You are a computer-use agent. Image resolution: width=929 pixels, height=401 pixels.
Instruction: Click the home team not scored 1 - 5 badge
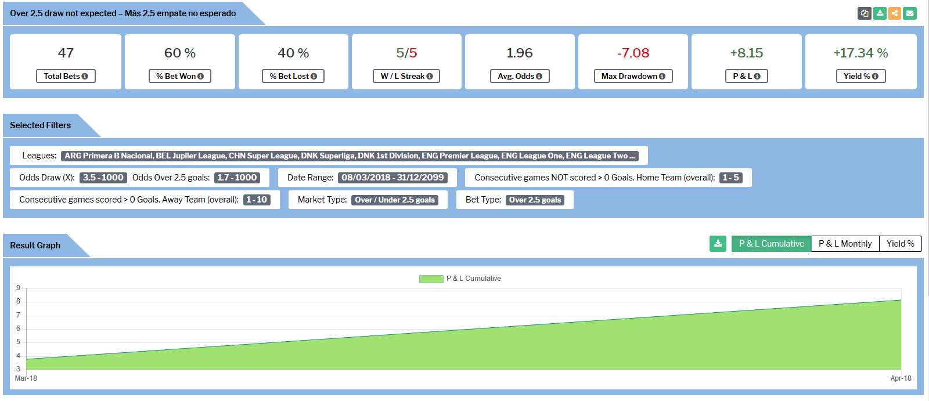(x=730, y=178)
